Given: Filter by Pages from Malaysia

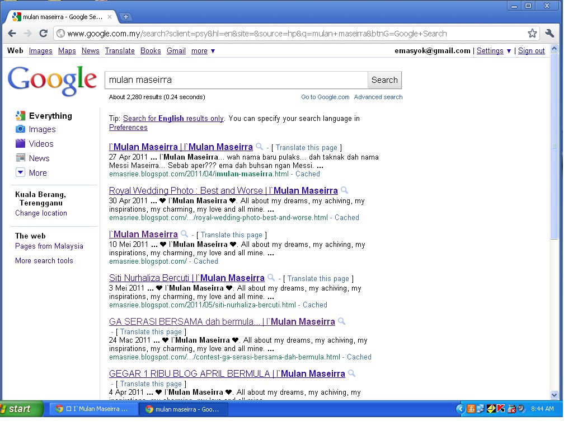Looking at the screenshot, I should coord(49,246).
